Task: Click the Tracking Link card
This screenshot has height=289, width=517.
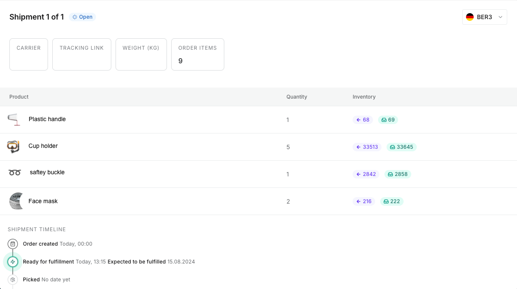Action: pos(82,54)
